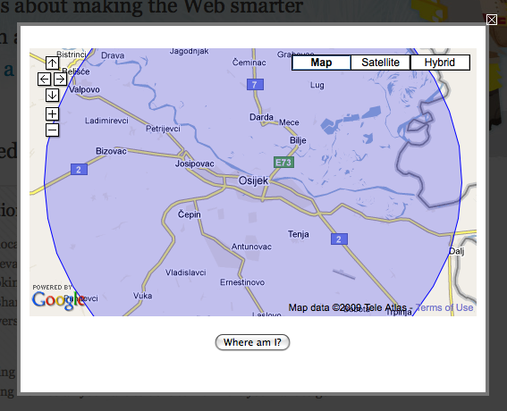507x411 pixels.
Task: Click the Map data ©2009 Tele Atlas text
Action: [348, 307]
